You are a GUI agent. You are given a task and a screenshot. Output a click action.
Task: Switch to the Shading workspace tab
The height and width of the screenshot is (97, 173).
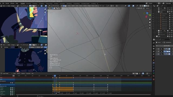(56, 4)
